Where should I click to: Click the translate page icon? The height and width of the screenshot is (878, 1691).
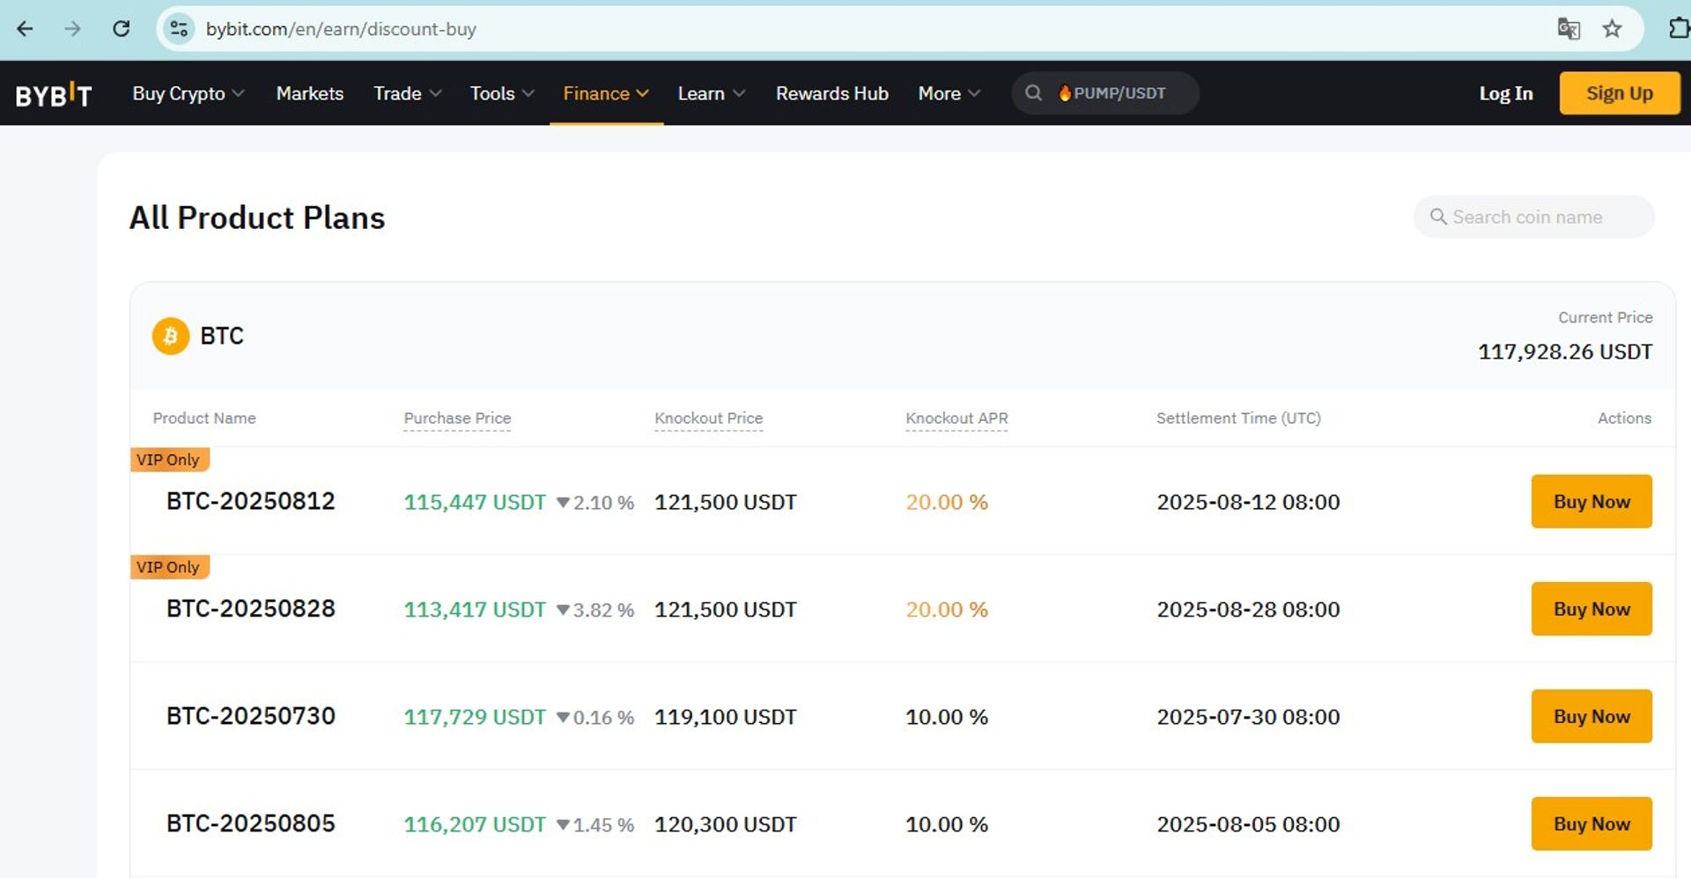point(1569,29)
